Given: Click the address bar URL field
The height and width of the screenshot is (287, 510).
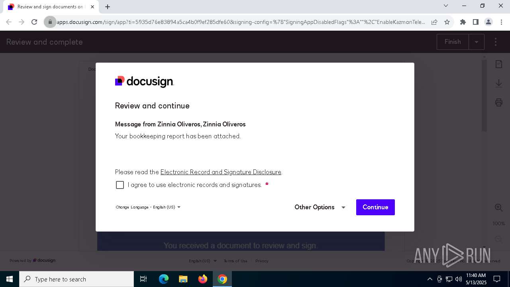Looking at the screenshot, I should pyautogui.click(x=241, y=22).
